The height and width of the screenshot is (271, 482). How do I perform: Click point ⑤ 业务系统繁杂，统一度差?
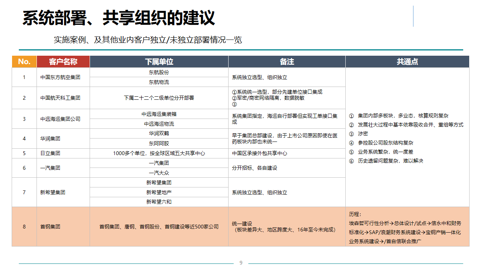(381, 152)
